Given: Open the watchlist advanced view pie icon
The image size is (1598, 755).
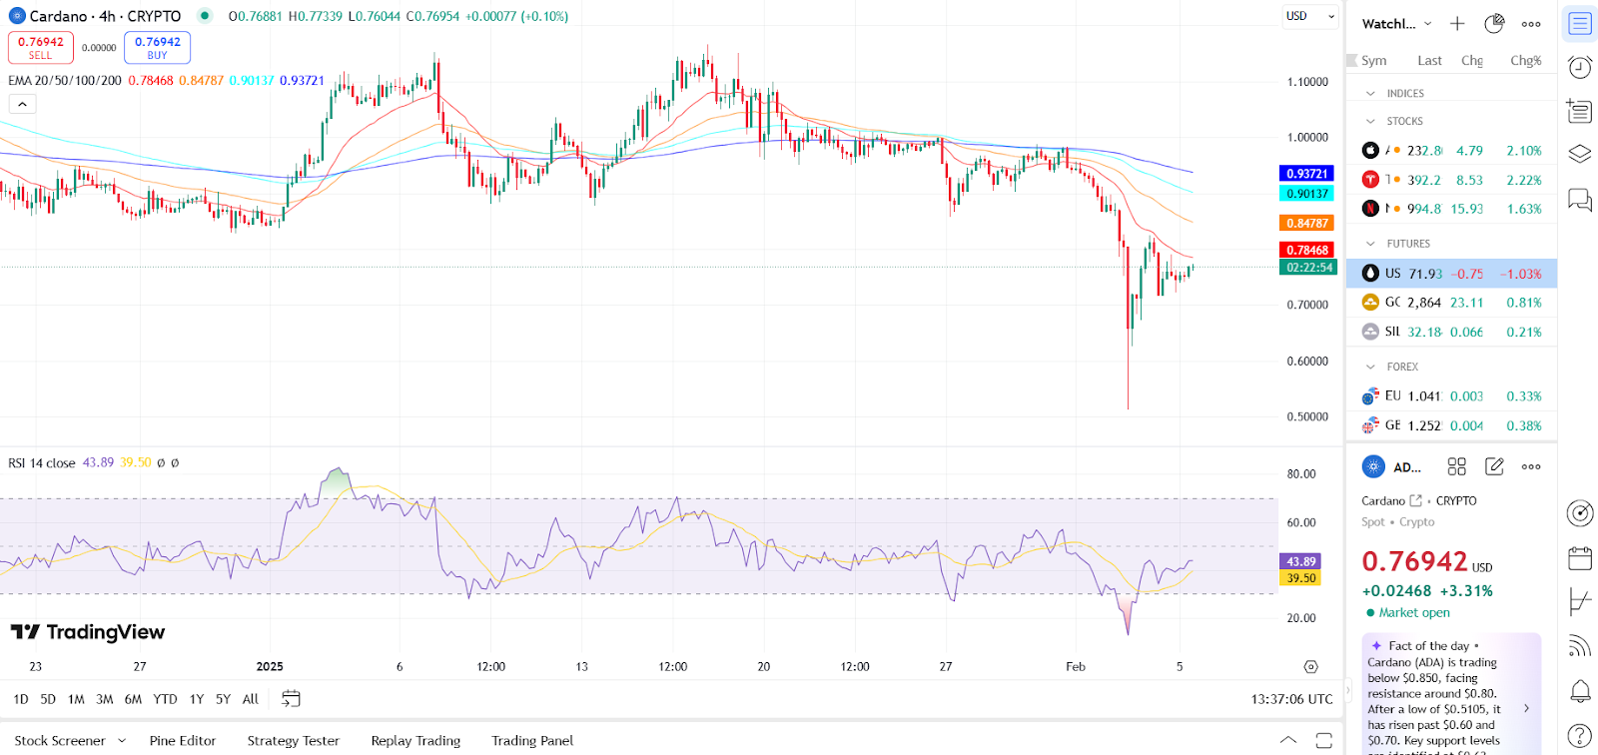Looking at the screenshot, I should click(1494, 24).
